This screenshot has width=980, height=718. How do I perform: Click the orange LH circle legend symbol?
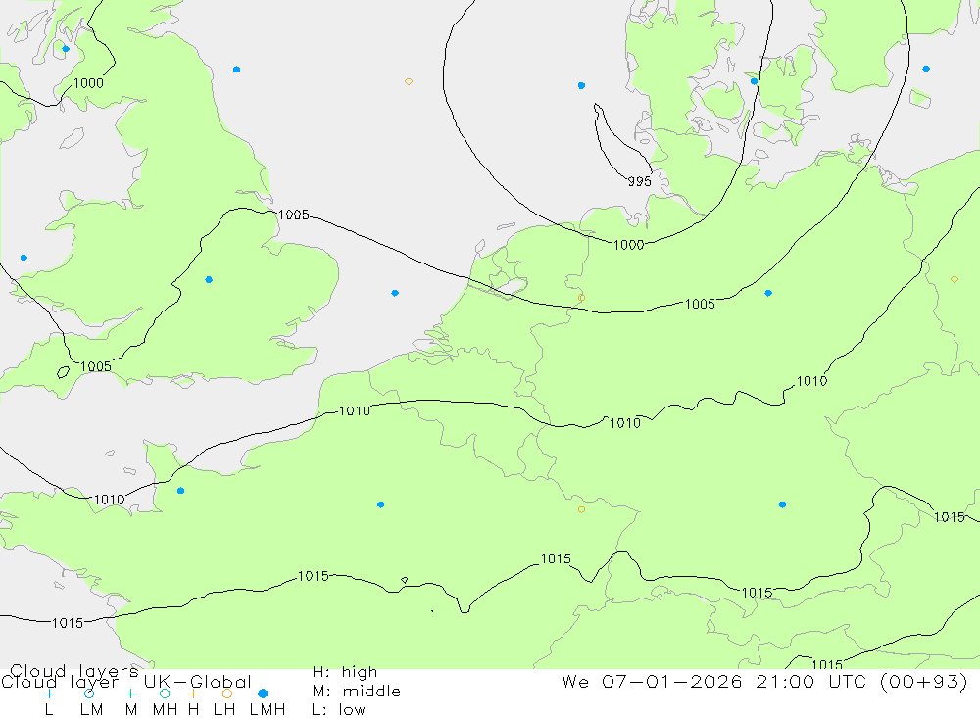tap(227, 694)
